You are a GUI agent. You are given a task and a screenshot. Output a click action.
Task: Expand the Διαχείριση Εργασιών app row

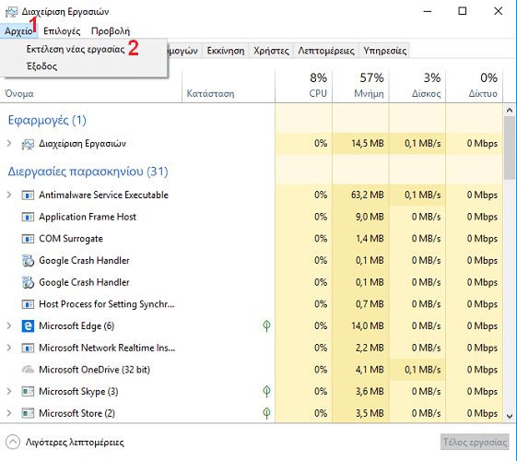click(x=9, y=144)
